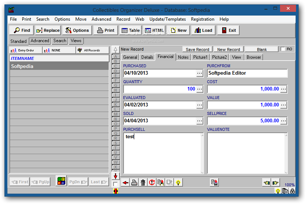306x204 pixels.
Task: Click the red left arrow icon
Action: pos(125,183)
